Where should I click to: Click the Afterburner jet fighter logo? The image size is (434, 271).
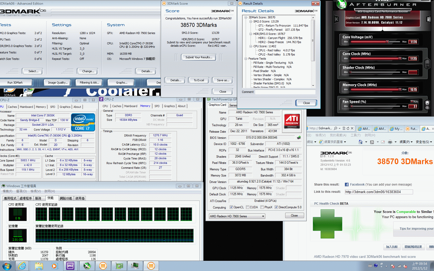tap(342, 4)
